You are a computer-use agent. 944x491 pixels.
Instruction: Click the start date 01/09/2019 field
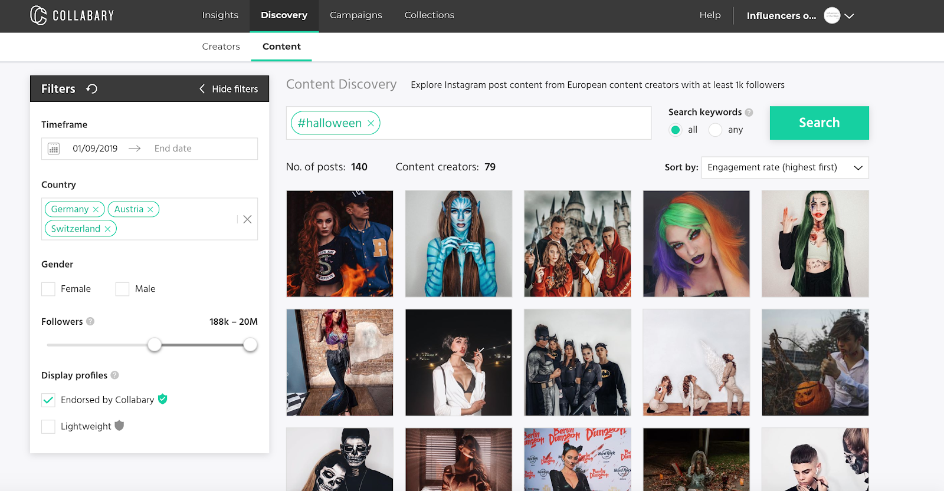(95, 149)
